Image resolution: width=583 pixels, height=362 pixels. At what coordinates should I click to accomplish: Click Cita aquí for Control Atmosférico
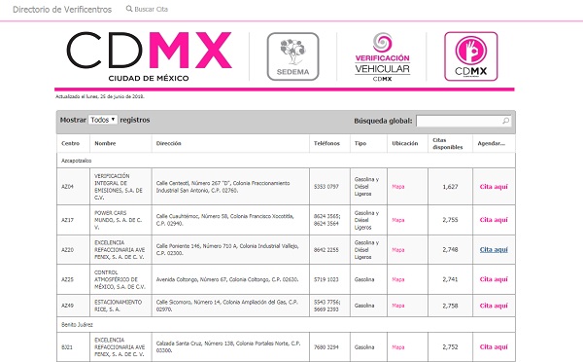(494, 279)
